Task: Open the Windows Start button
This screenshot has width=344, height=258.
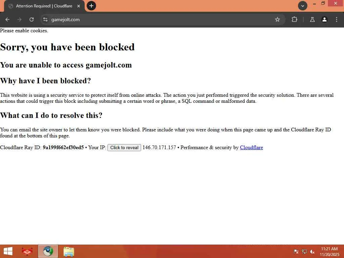Action: [x=8, y=251]
